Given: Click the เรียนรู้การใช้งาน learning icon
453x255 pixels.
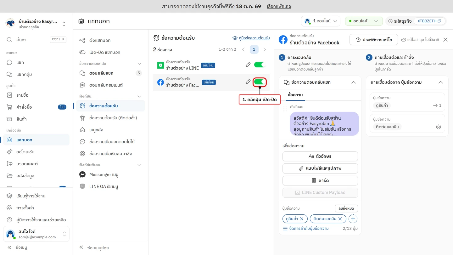Looking at the screenshot, I should coord(10,196).
